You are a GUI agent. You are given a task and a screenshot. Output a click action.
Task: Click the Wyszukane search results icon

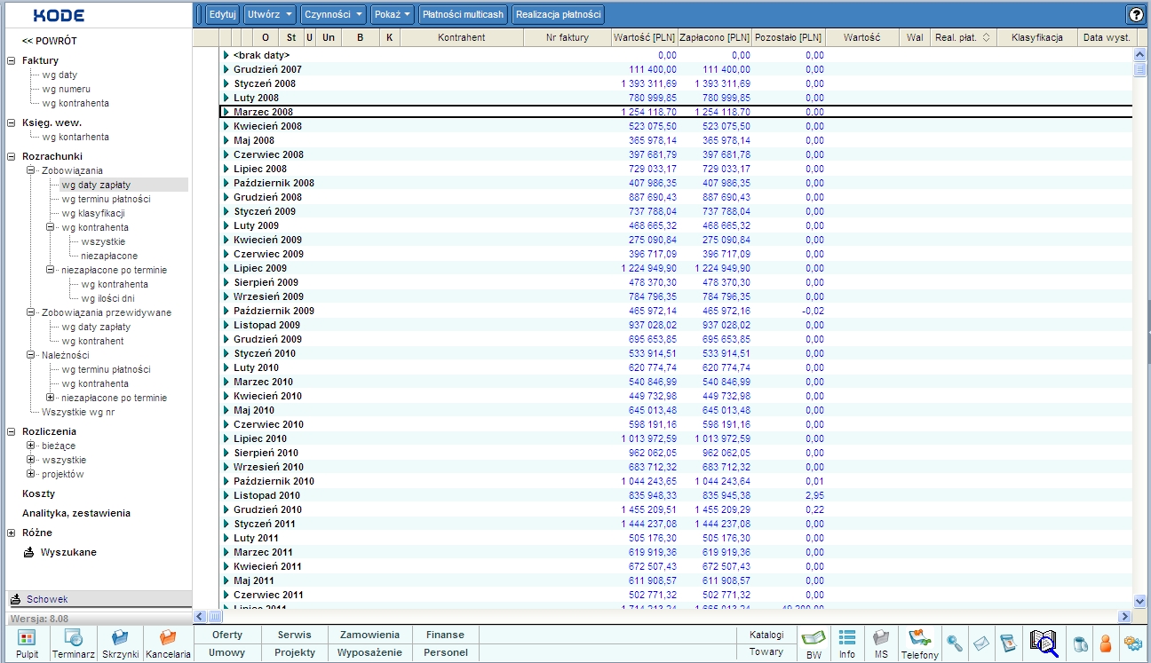pyautogui.click(x=29, y=552)
